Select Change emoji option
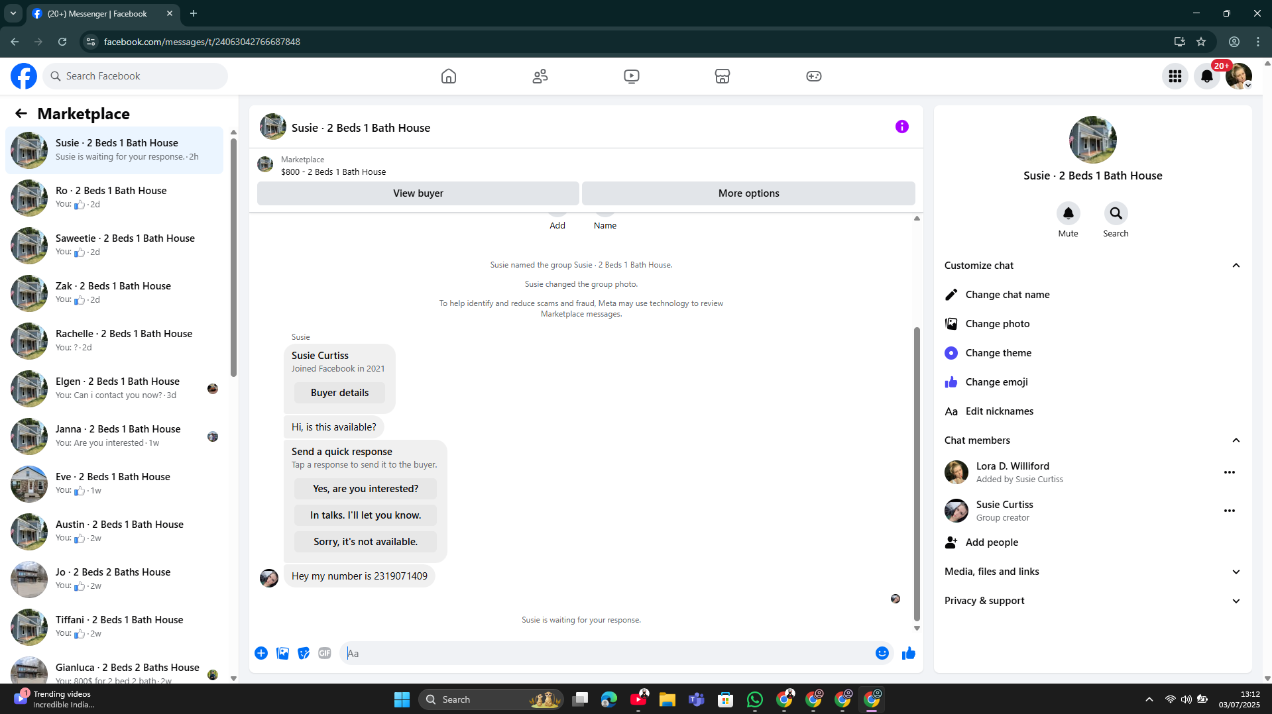Viewport: 1272px width, 714px height. (x=1092, y=382)
